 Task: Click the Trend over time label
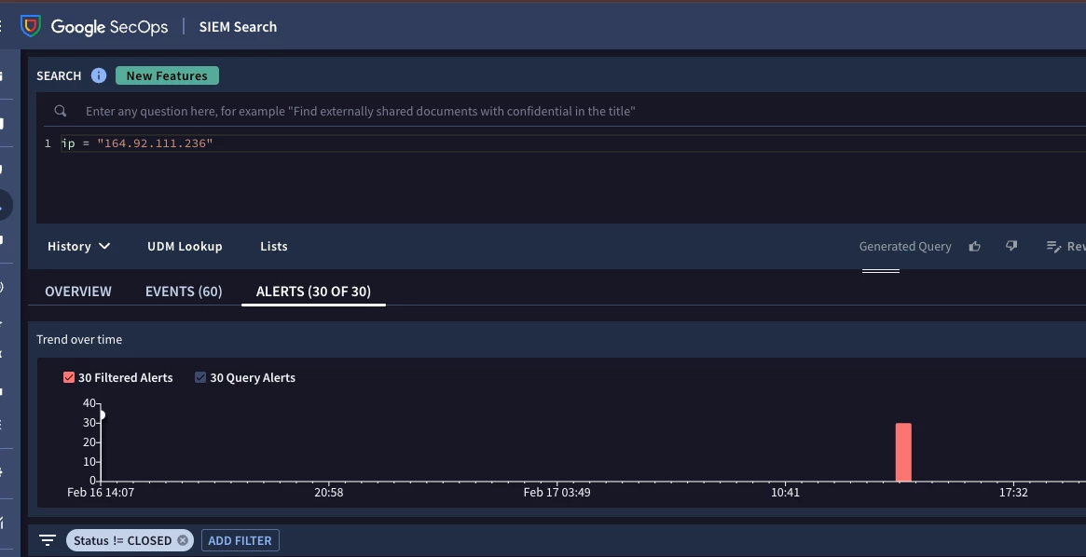tap(79, 339)
